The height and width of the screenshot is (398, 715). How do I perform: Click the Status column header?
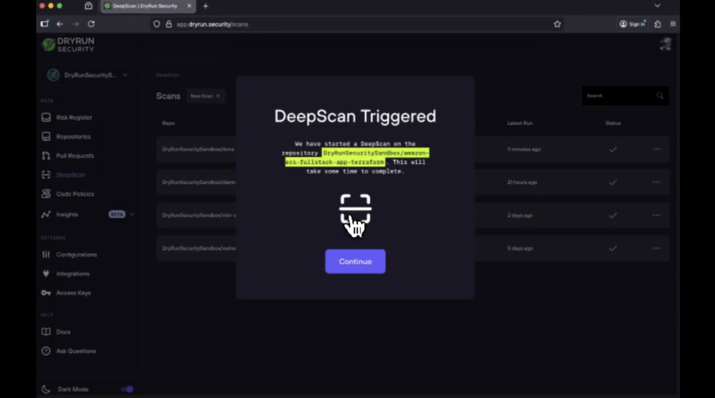tap(613, 123)
